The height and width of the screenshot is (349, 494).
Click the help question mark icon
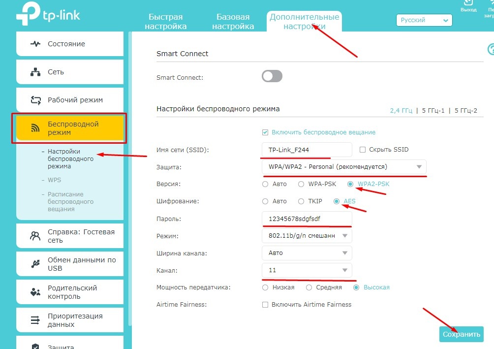(x=491, y=50)
